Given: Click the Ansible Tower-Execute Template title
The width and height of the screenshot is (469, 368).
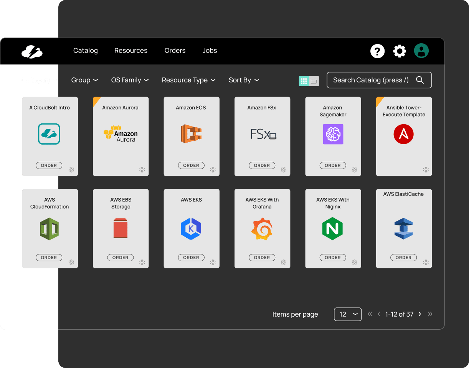Looking at the screenshot, I should (404, 111).
